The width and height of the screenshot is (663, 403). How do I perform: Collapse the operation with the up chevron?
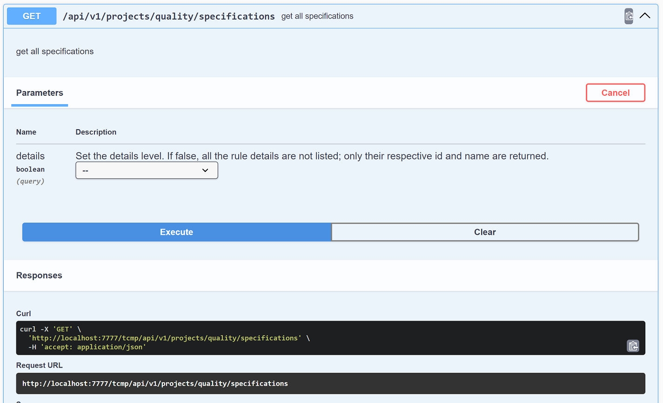(x=645, y=15)
